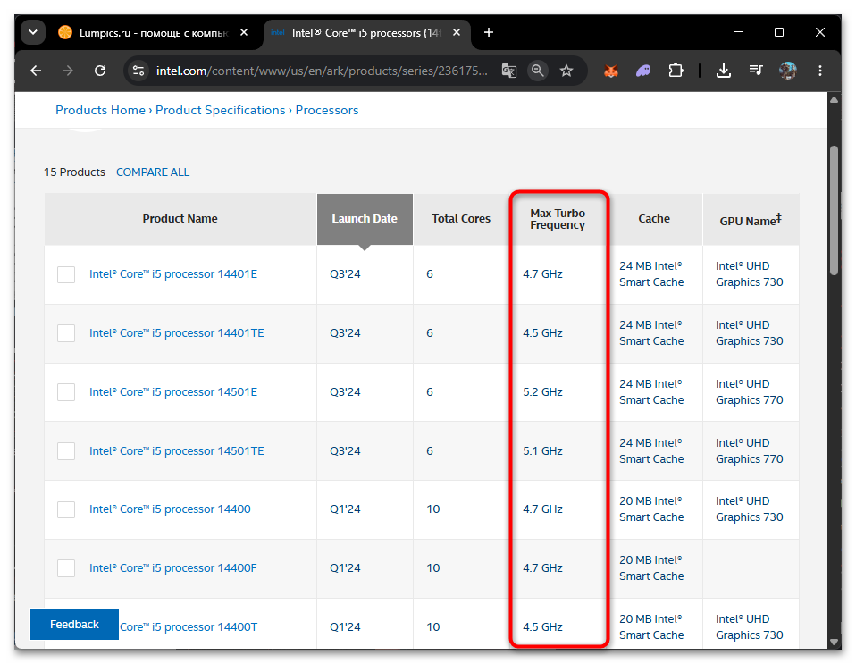Viewport: 856px width, 664px height.
Task: Select '15 Products' count text
Action: point(74,172)
